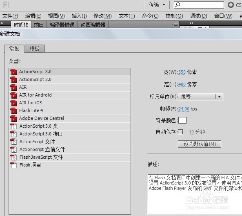Screen dimensions: 242x216
Task: Edit the 帧频 value 24.00
Action: click(184, 109)
